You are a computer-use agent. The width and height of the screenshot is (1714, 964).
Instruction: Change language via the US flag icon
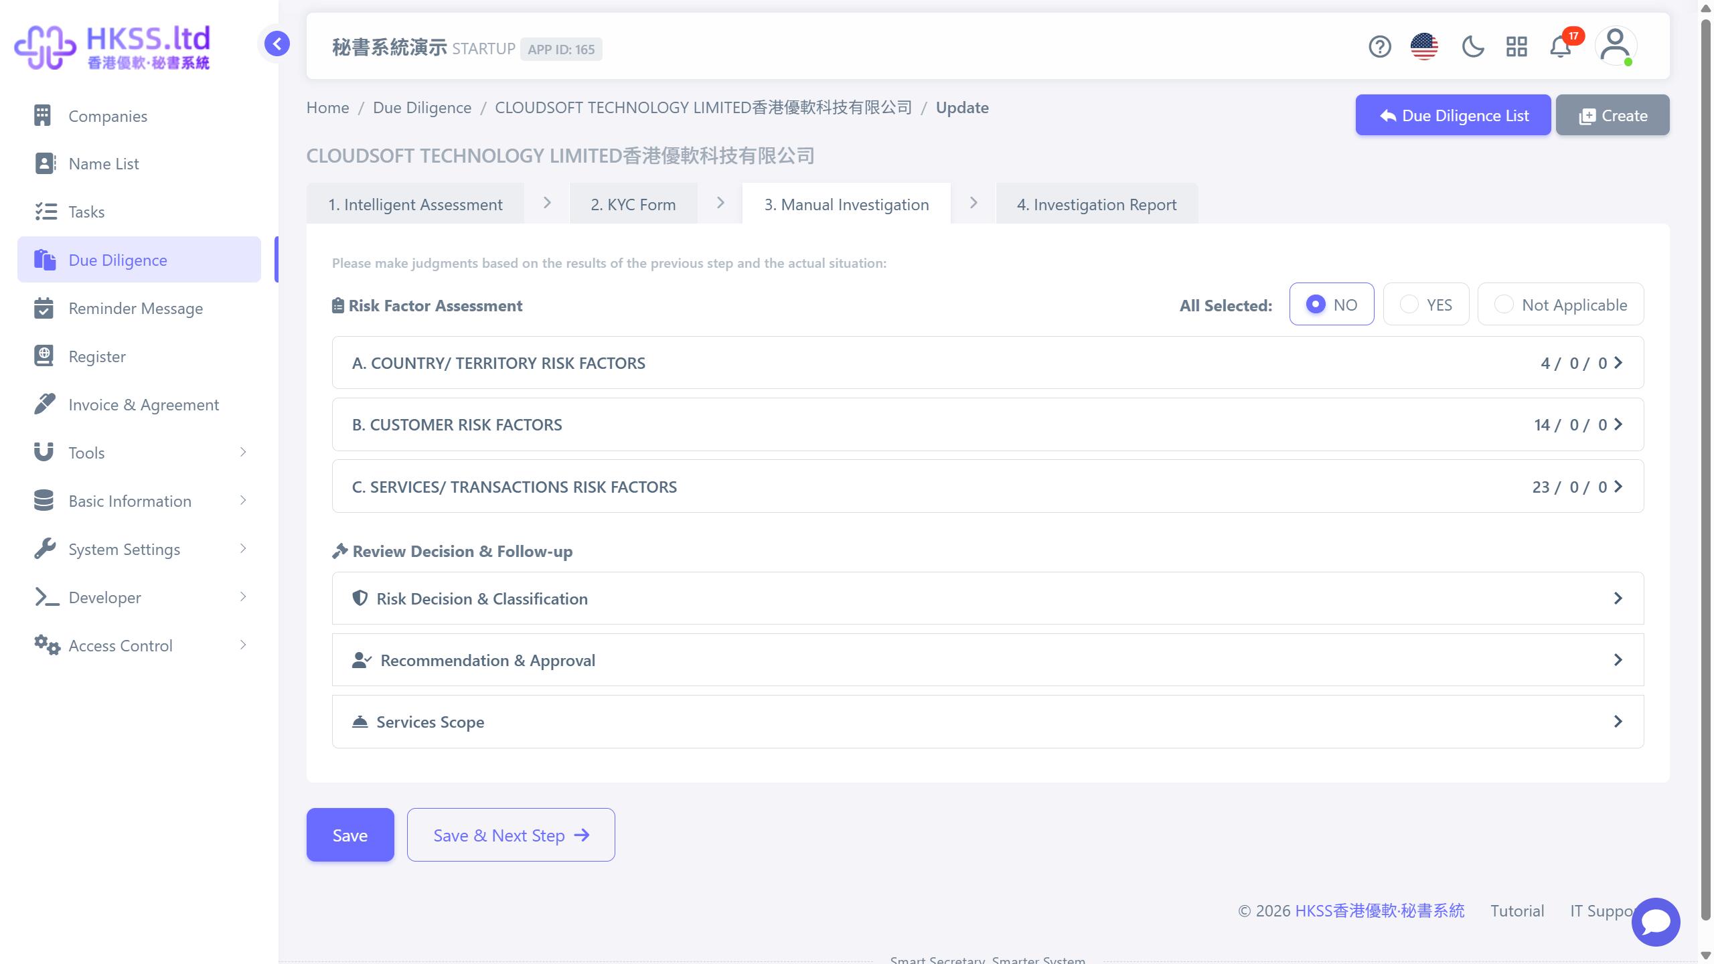[1424, 47]
